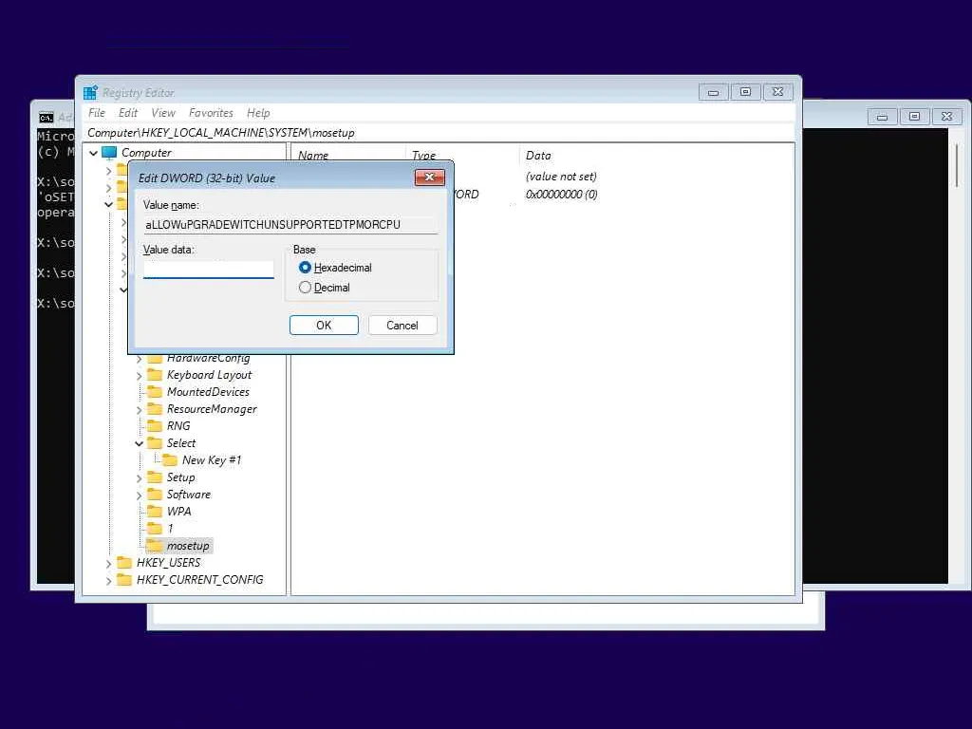
Task: Maximize the background Command Prompt window
Action: coord(914,117)
